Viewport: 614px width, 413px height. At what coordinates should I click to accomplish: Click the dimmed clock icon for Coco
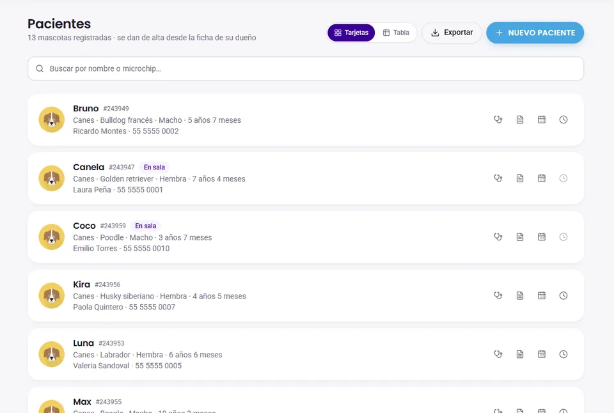pyautogui.click(x=563, y=237)
